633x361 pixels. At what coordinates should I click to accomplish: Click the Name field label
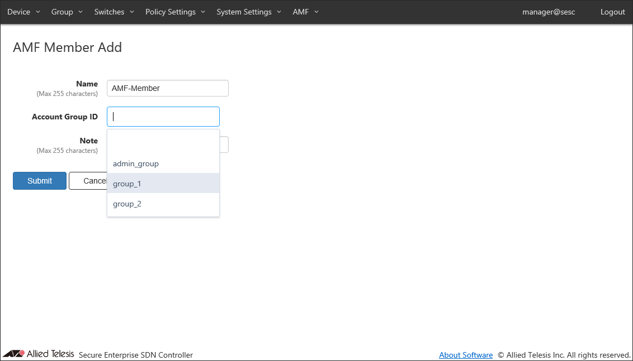pyautogui.click(x=87, y=84)
